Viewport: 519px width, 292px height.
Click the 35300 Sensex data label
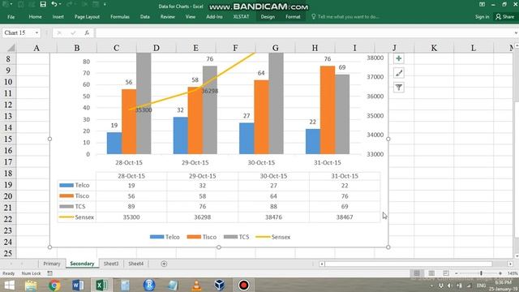pyautogui.click(x=144, y=110)
